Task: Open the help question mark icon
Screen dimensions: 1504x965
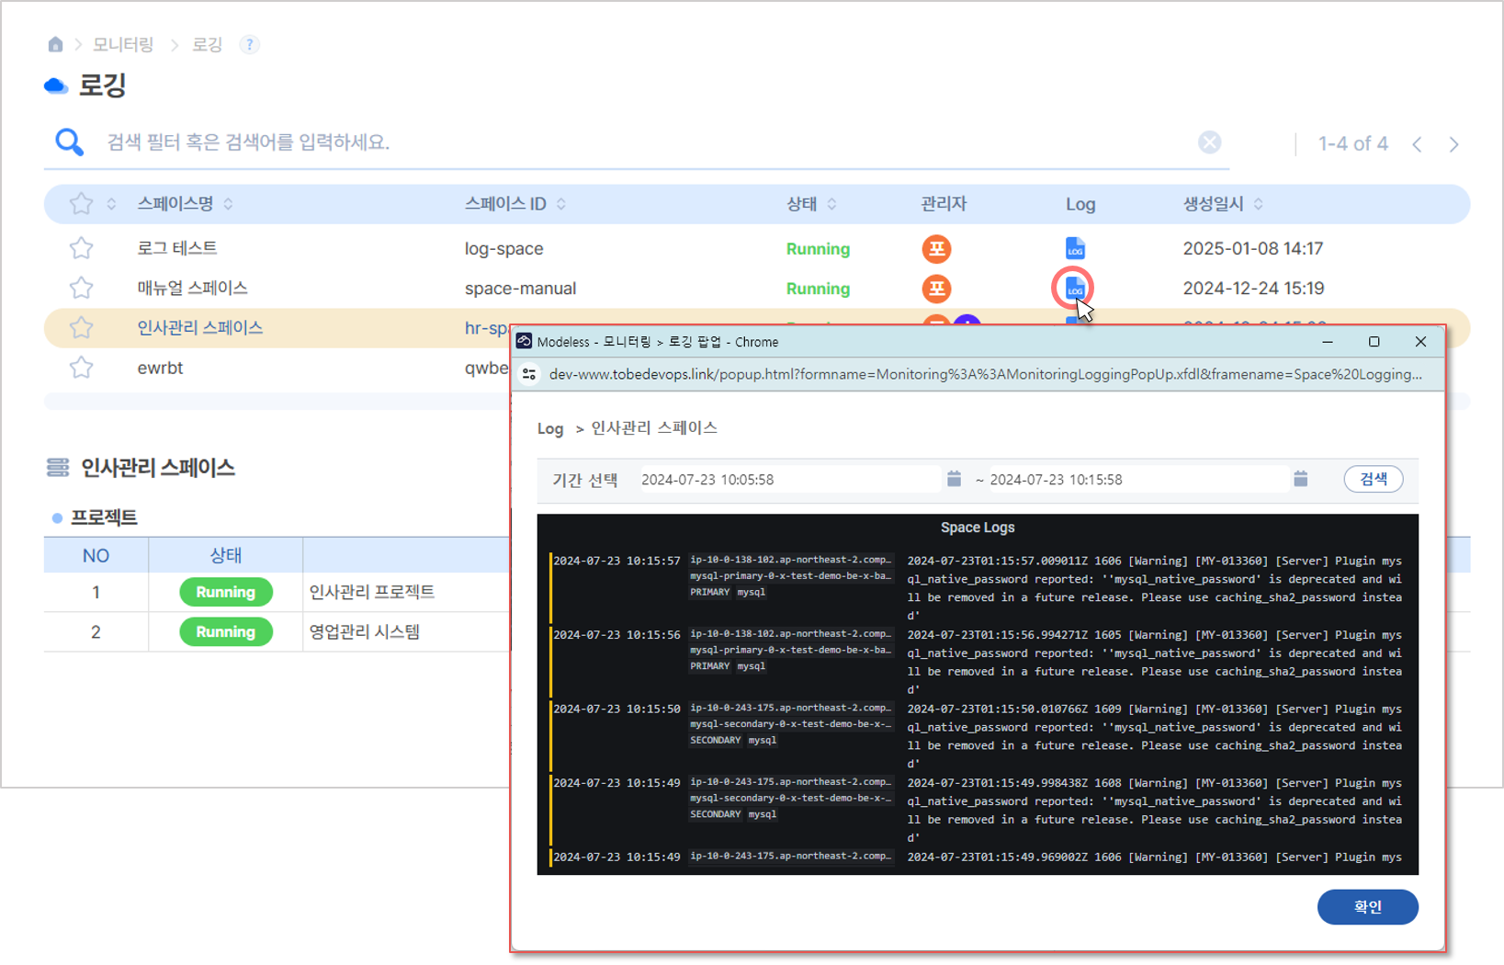Action: click(249, 44)
